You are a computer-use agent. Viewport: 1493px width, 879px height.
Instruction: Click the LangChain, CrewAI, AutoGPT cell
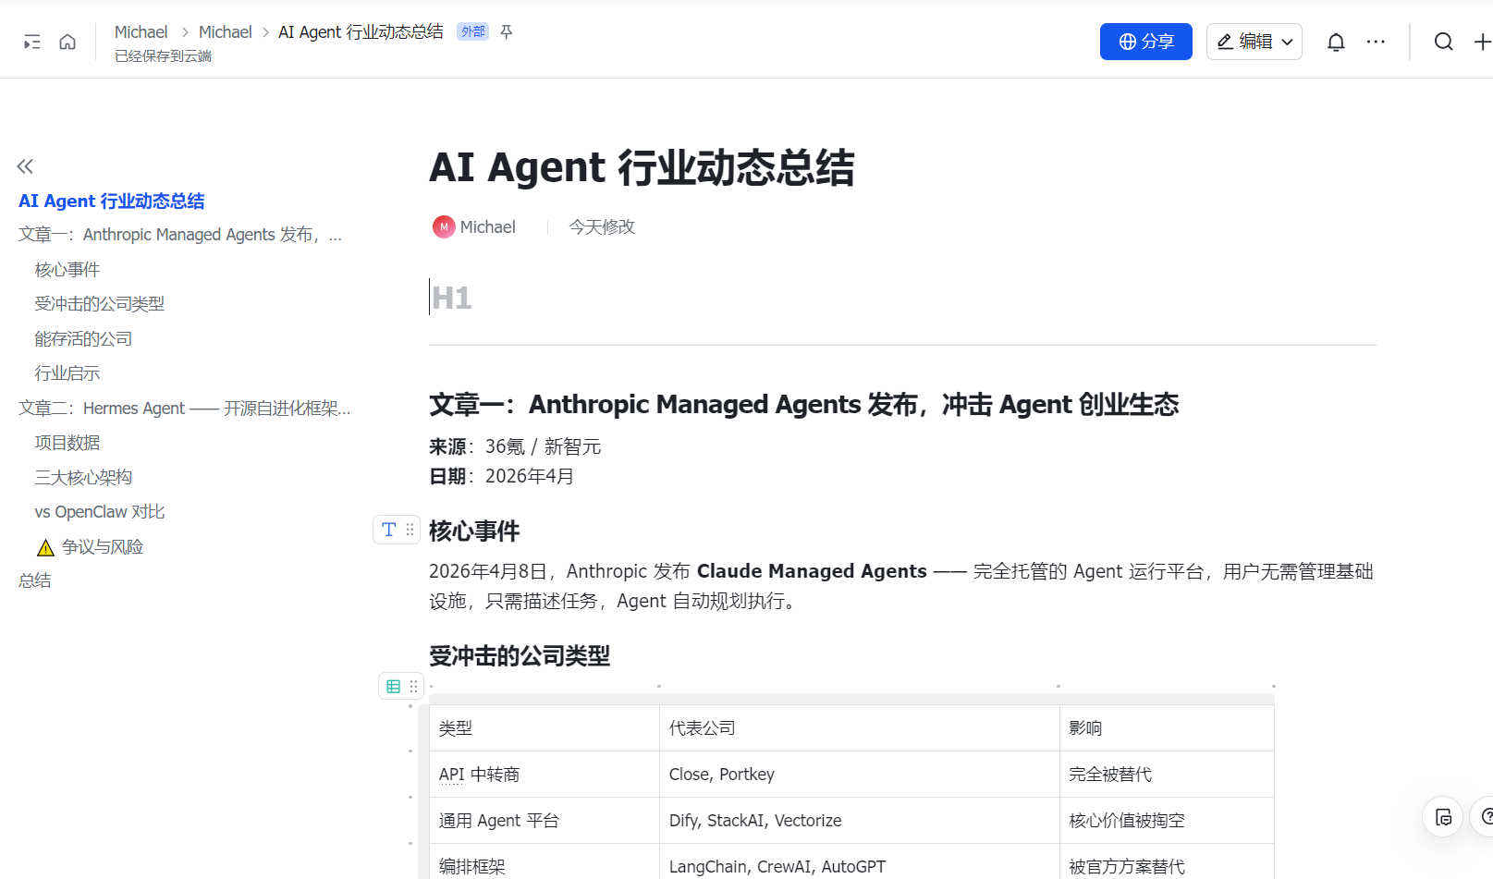click(x=860, y=861)
